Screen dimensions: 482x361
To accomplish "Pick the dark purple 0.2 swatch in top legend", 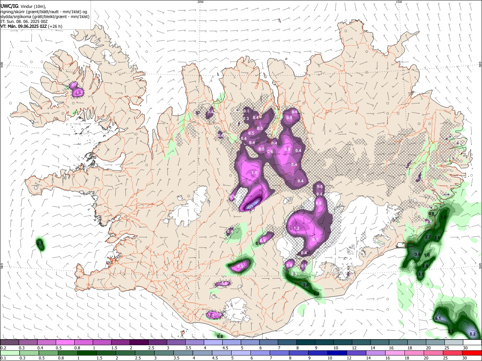I will (9, 343).
